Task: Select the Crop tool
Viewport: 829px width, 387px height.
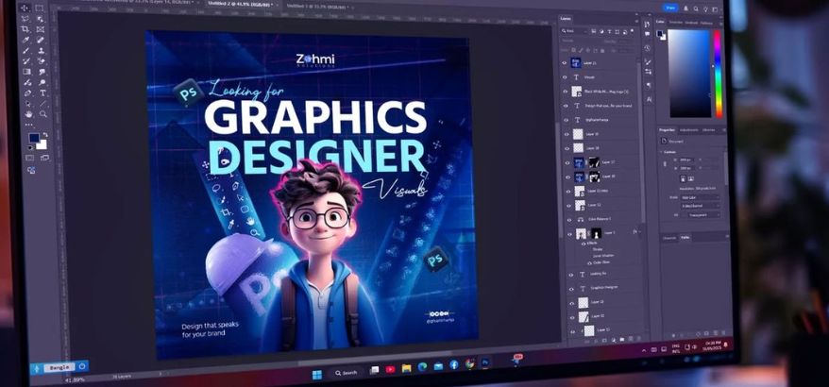Action: [x=25, y=29]
